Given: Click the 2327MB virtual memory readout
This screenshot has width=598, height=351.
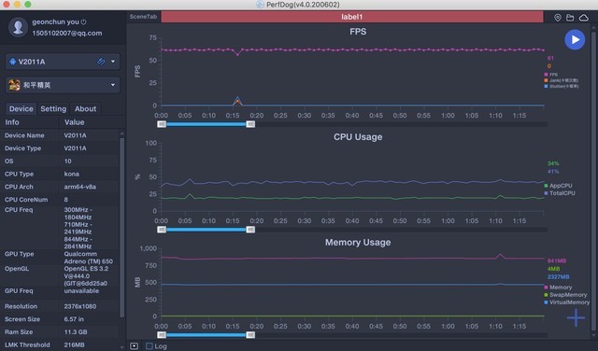Looking at the screenshot, I should pyautogui.click(x=559, y=277).
